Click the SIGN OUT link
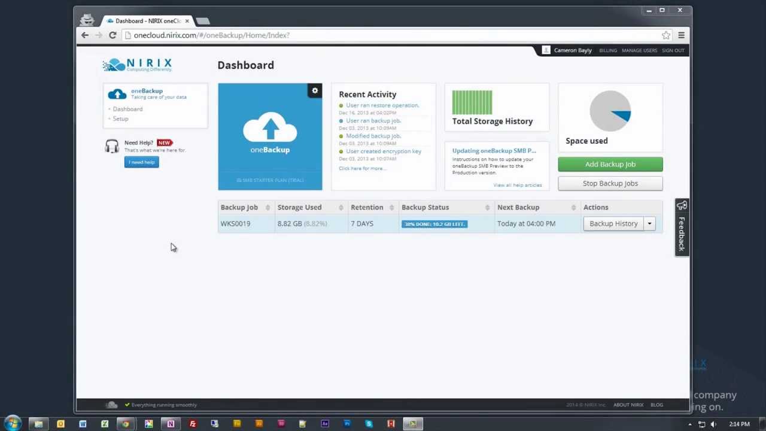Screen dimensions: 766x431 [673, 50]
